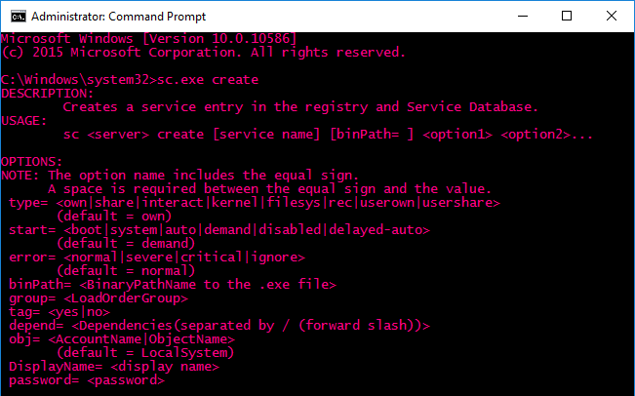Click the 'obj= <AccountName|ObjectName>' line
Viewport: 635px width, 396px height.
point(122,339)
